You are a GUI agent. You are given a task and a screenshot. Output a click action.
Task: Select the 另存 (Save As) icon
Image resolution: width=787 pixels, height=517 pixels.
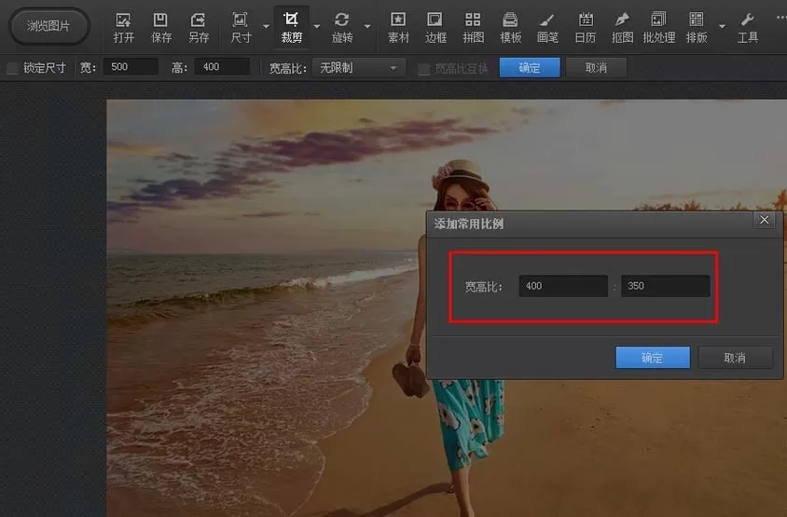pos(199,28)
